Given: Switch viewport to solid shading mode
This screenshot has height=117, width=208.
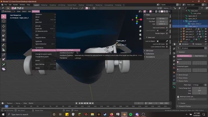Looking at the screenshot, I should click(x=162, y=12).
